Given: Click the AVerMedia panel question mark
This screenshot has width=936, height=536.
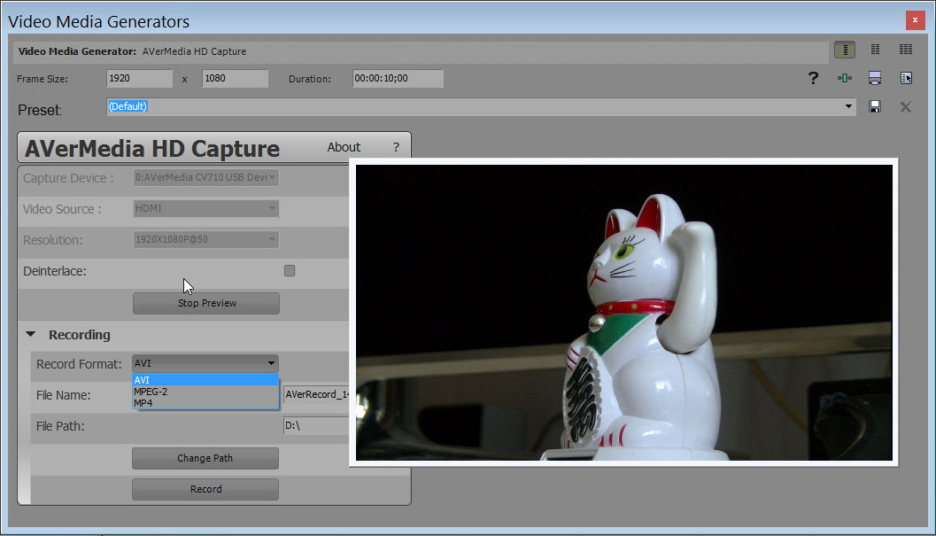Looking at the screenshot, I should 396,147.
